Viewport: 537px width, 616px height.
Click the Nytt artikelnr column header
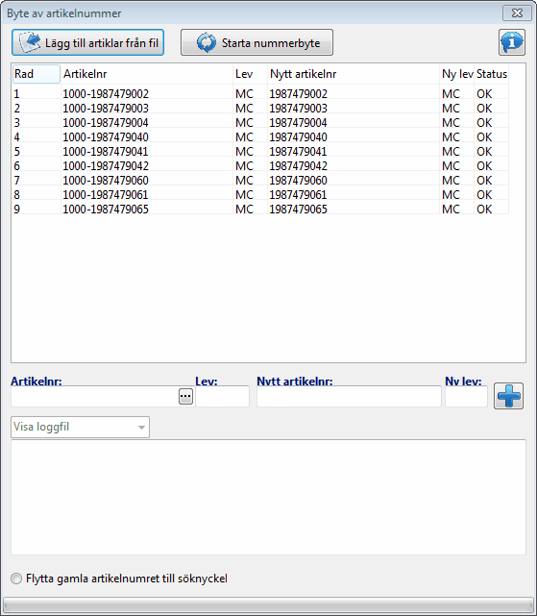[354, 74]
